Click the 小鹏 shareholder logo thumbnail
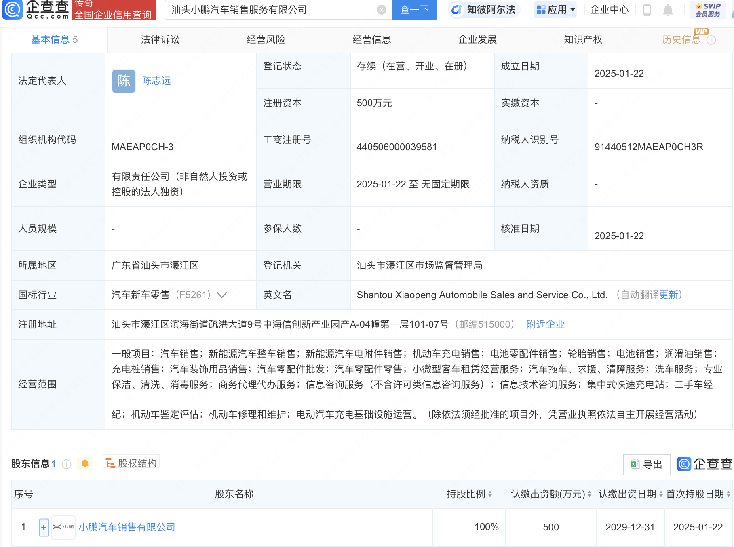The height and width of the screenshot is (547, 734). 63,527
